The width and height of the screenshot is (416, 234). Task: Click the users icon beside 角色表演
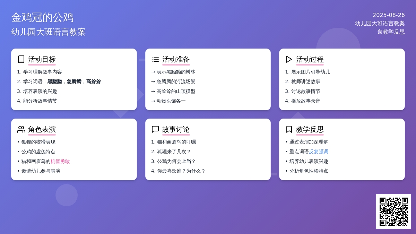pyautogui.click(x=21, y=129)
